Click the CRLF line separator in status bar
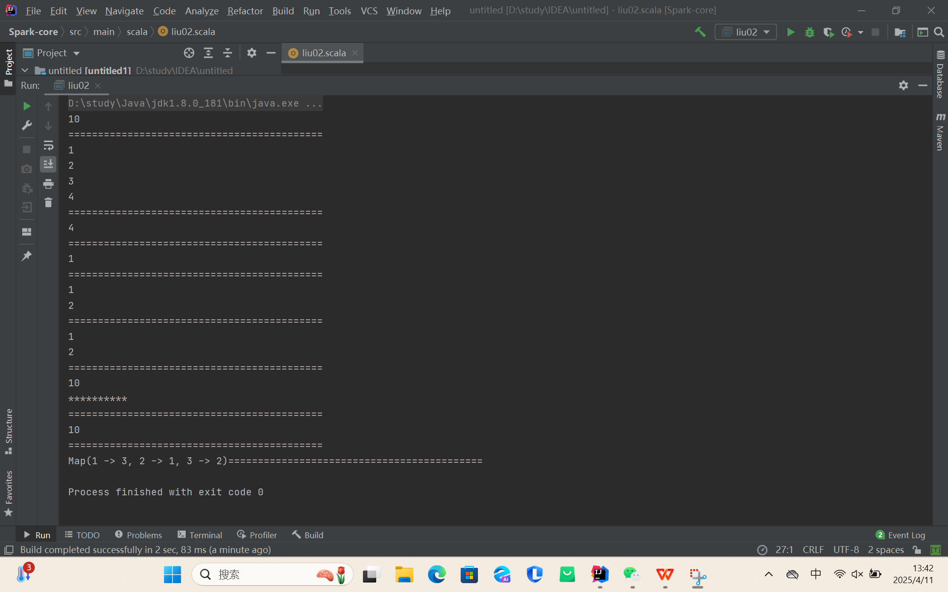This screenshot has width=948, height=592. [813, 550]
